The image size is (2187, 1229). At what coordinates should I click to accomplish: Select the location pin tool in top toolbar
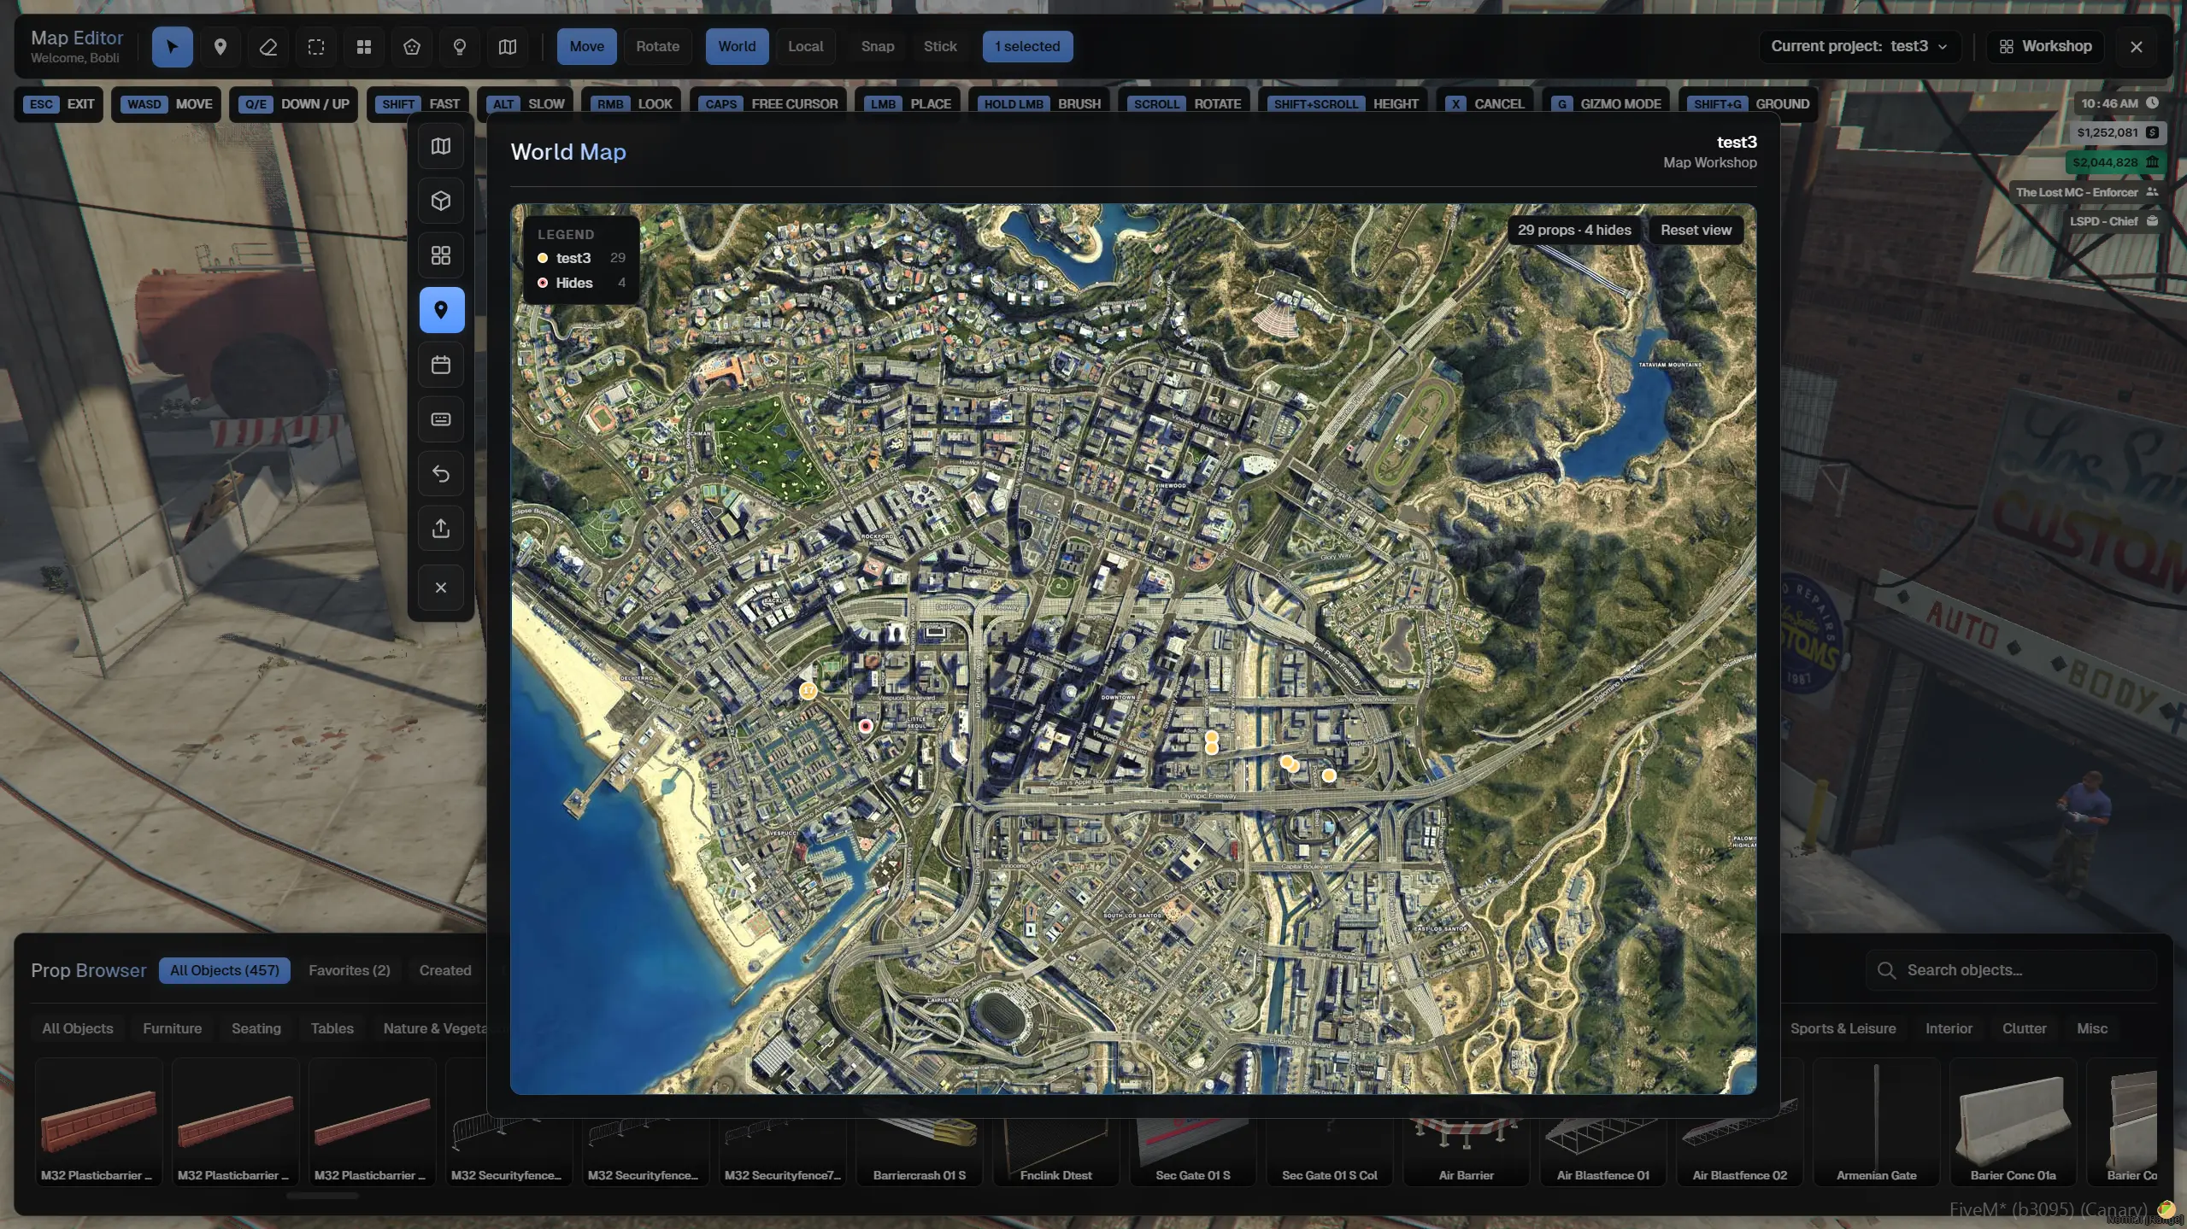(220, 47)
